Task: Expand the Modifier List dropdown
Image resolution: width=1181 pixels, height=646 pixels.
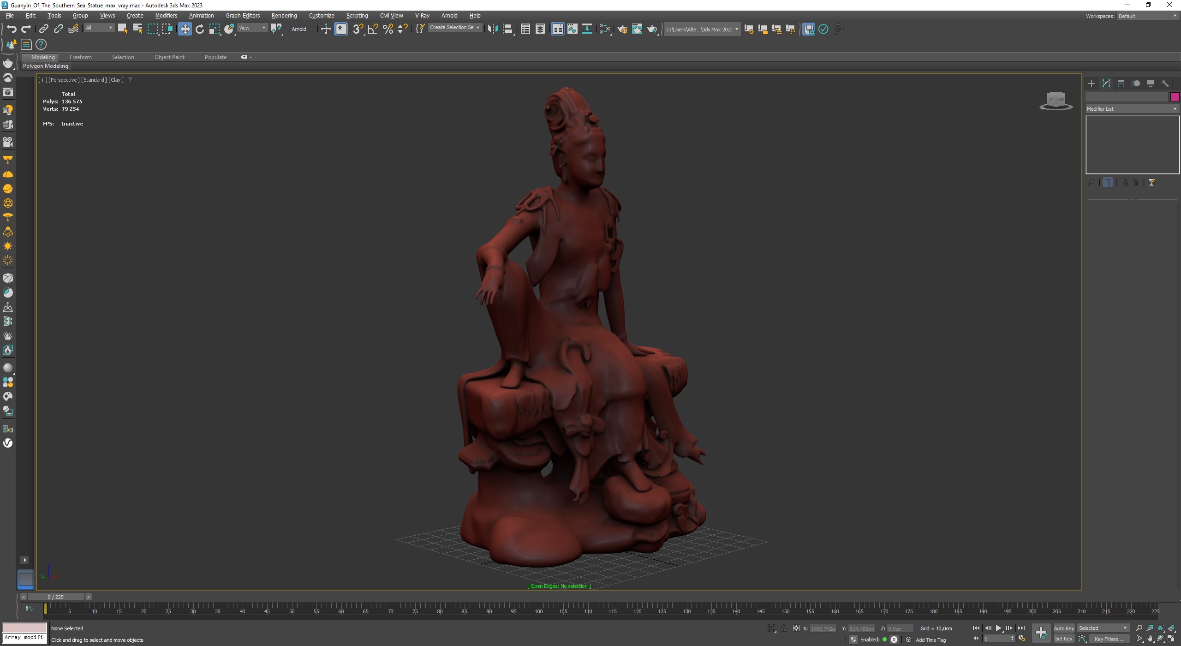Action: pyautogui.click(x=1132, y=109)
